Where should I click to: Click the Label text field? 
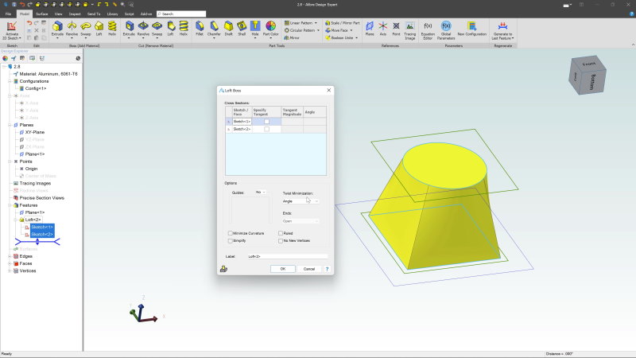(x=287, y=256)
